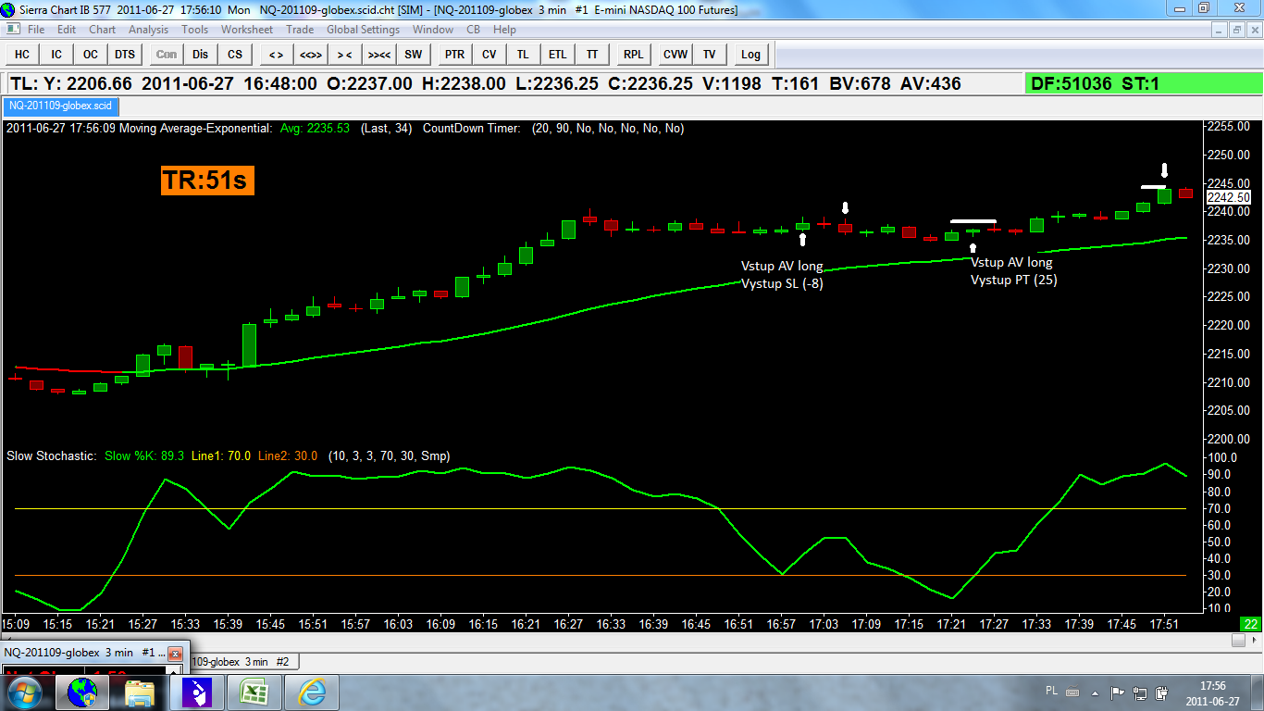This screenshot has height=711, width=1264.
Task: Open the Trade menu
Action: coord(300,30)
